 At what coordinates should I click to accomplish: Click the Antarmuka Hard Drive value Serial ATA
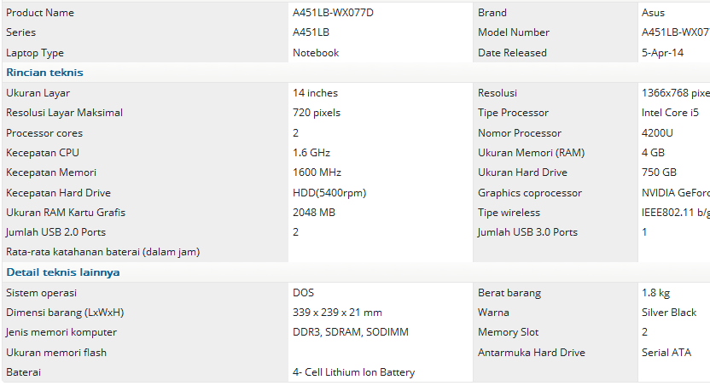coord(666,353)
